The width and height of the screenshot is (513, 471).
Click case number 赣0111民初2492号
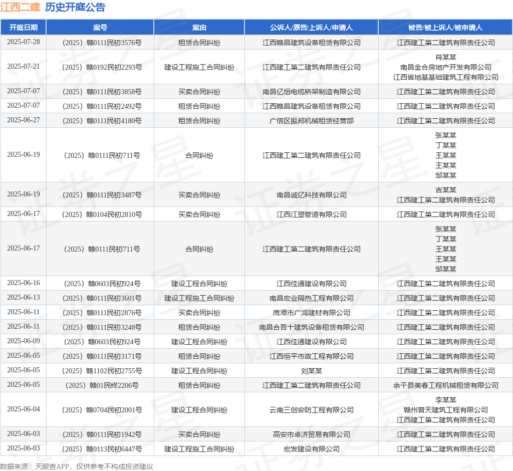(x=102, y=106)
